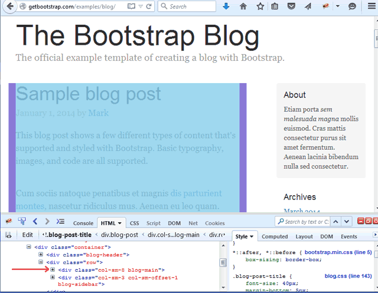Image resolution: width=378 pixels, height=293 pixels.
Task: Reload the current page
Action: pos(149,6)
